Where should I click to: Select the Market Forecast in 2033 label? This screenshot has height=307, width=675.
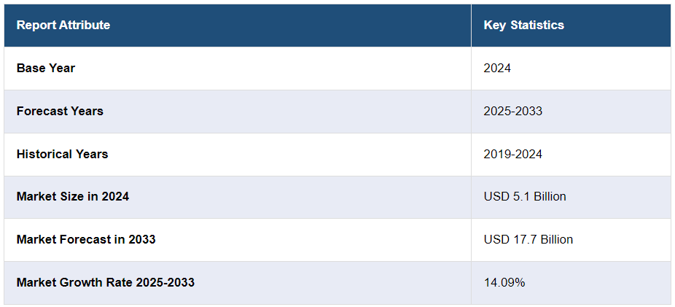click(x=86, y=240)
